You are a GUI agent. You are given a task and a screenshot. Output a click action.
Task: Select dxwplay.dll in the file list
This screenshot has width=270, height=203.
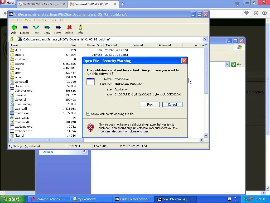pos(22,122)
